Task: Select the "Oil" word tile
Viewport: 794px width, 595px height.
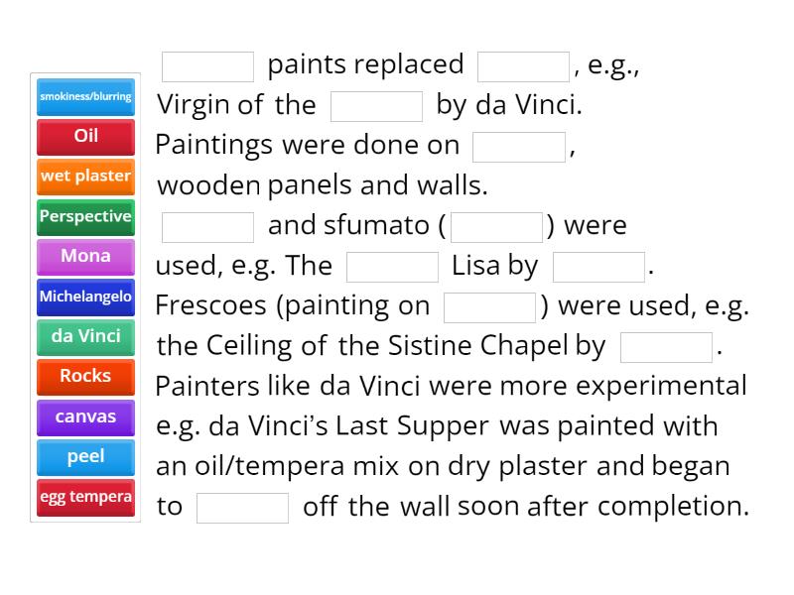Action: 84,137
